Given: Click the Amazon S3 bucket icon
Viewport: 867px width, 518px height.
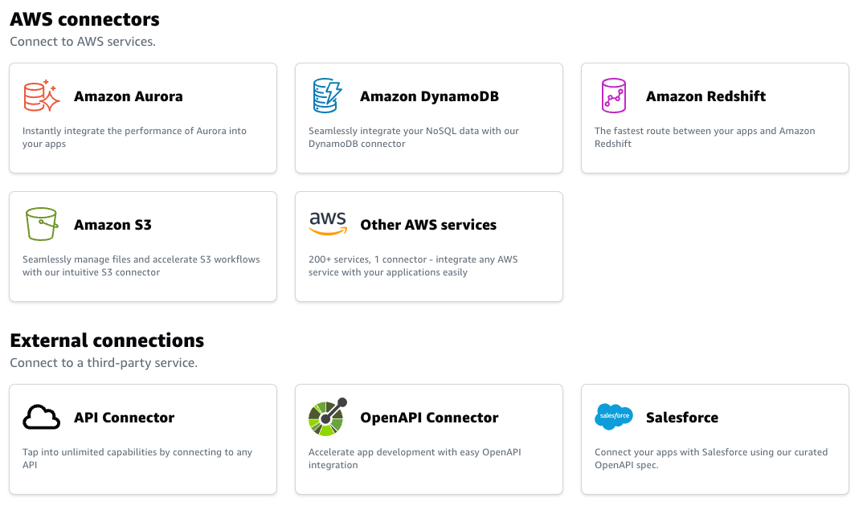Looking at the screenshot, I should click(x=41, y=224).
